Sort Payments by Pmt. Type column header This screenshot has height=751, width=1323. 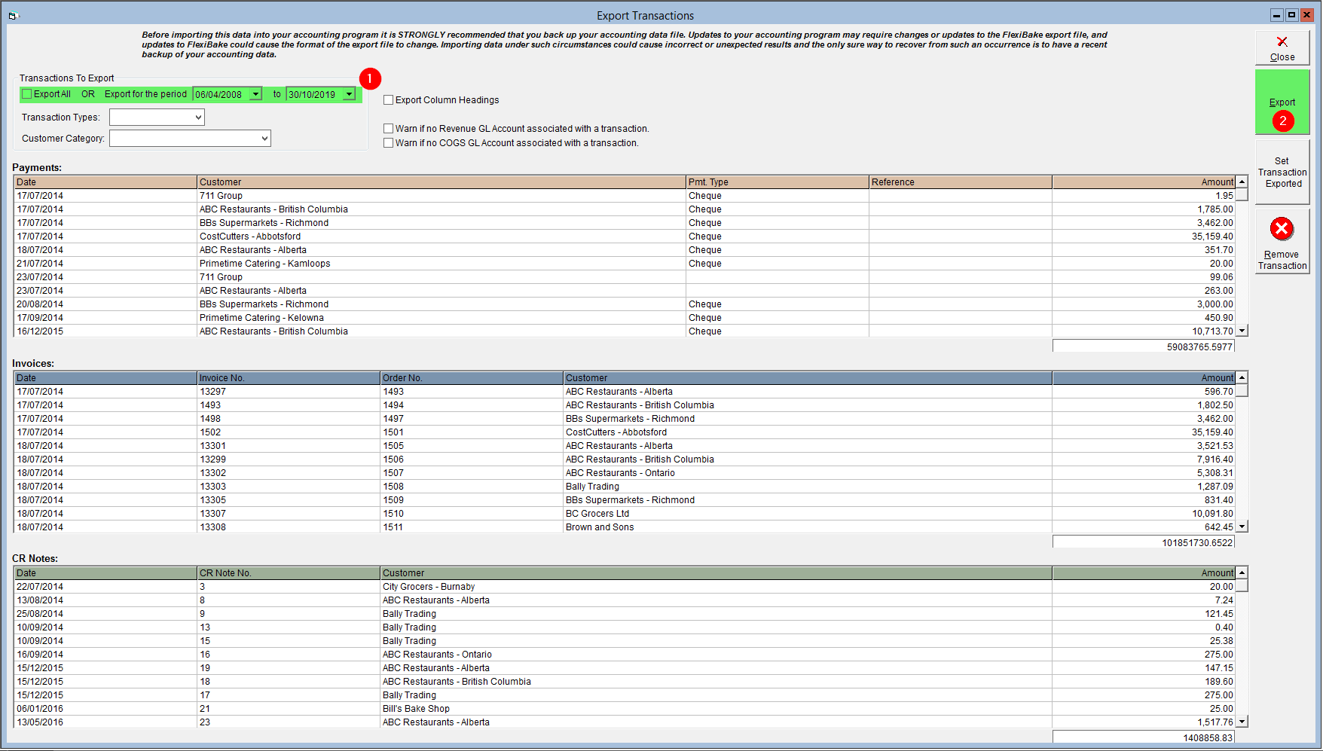[x=777, y=182]
